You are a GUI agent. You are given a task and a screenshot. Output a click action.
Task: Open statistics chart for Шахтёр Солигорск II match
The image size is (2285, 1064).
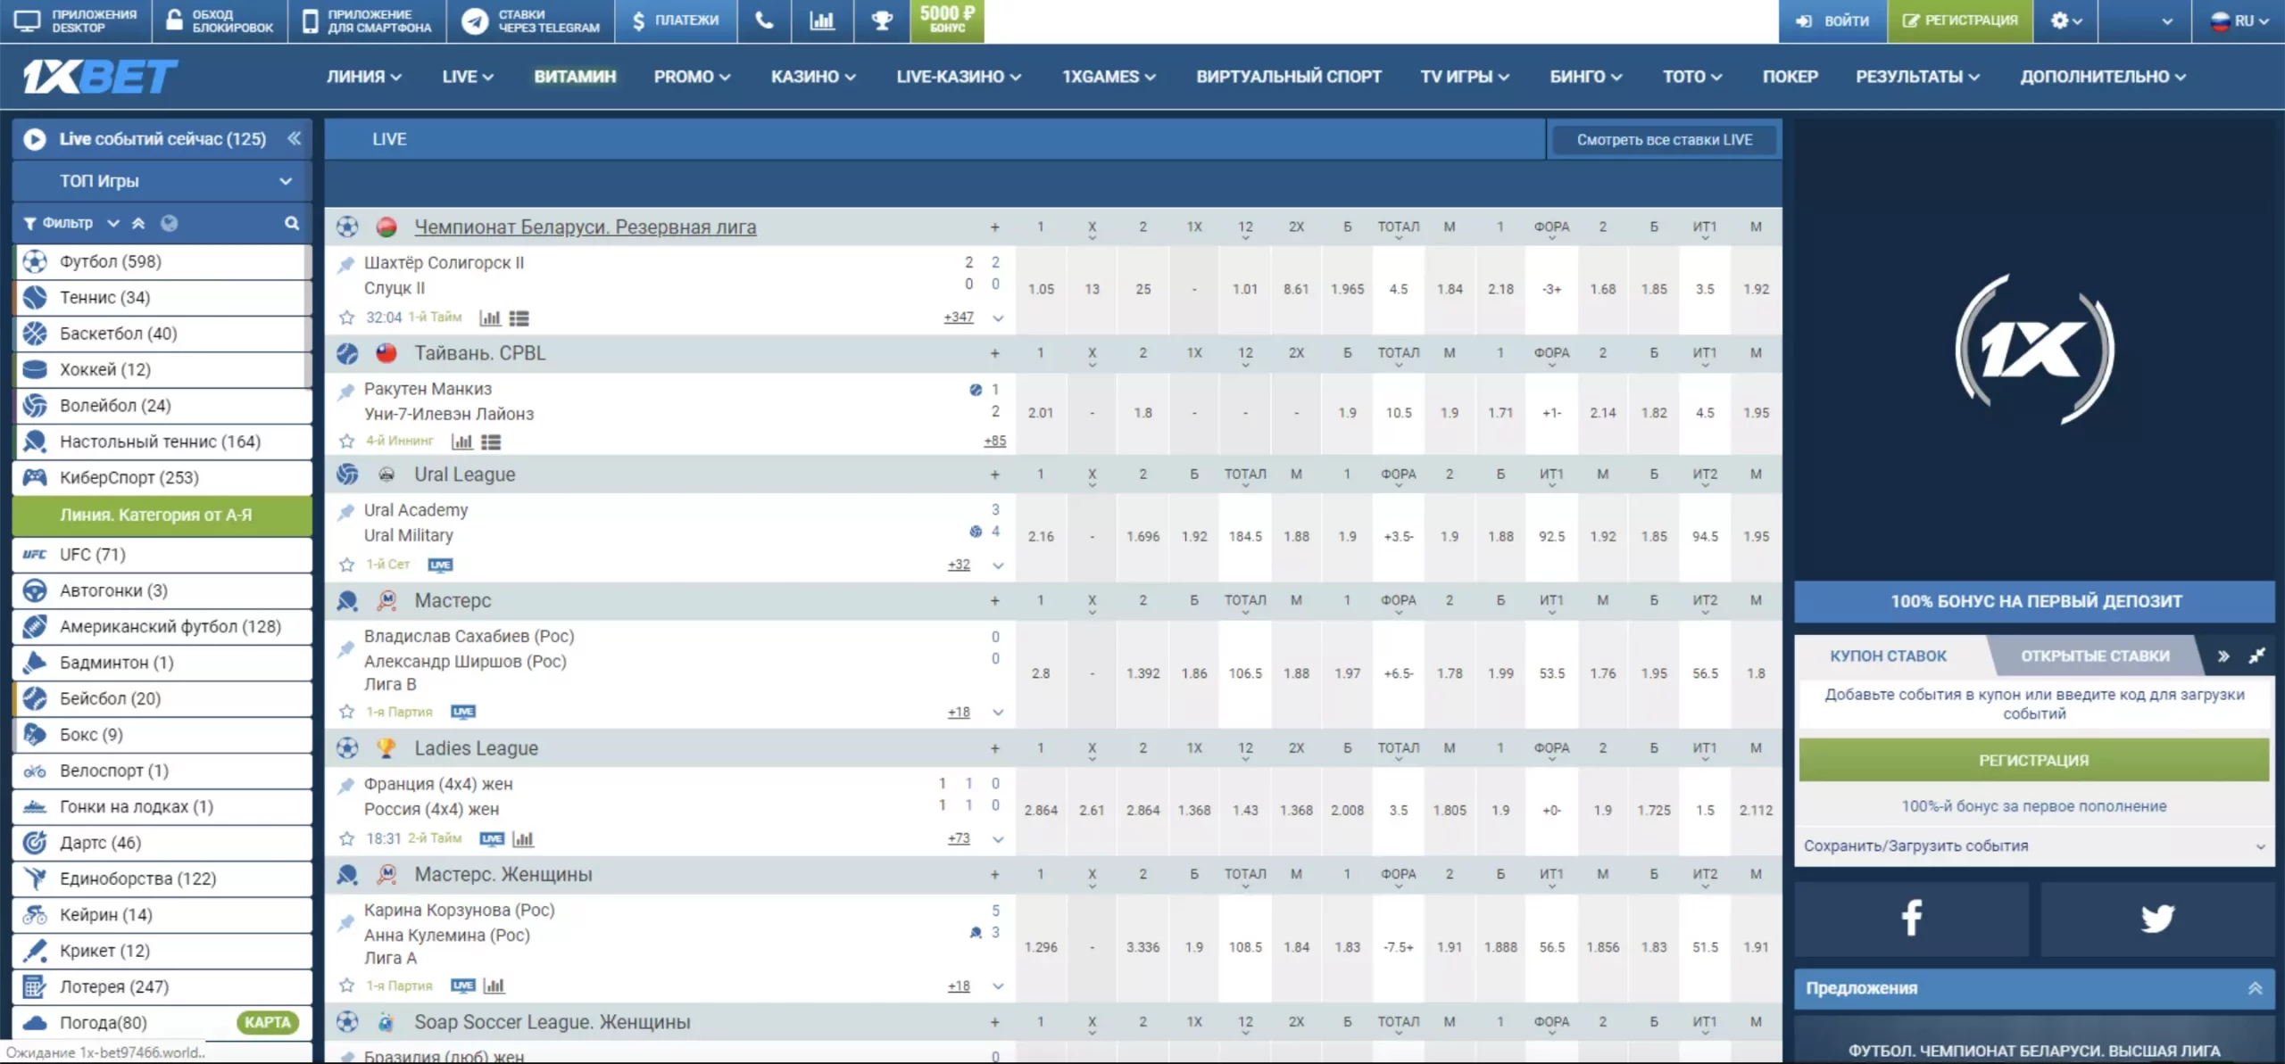coord(490,318)
